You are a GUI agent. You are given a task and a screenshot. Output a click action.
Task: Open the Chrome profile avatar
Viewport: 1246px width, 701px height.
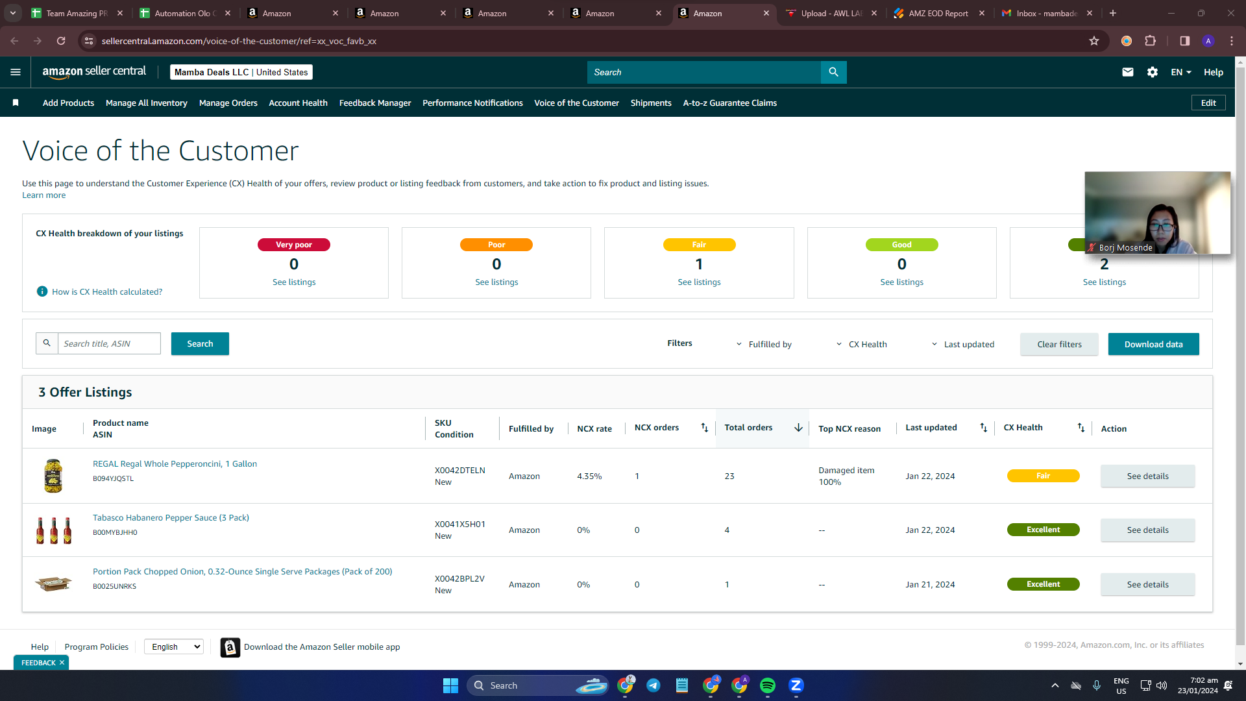(1208, 41)
